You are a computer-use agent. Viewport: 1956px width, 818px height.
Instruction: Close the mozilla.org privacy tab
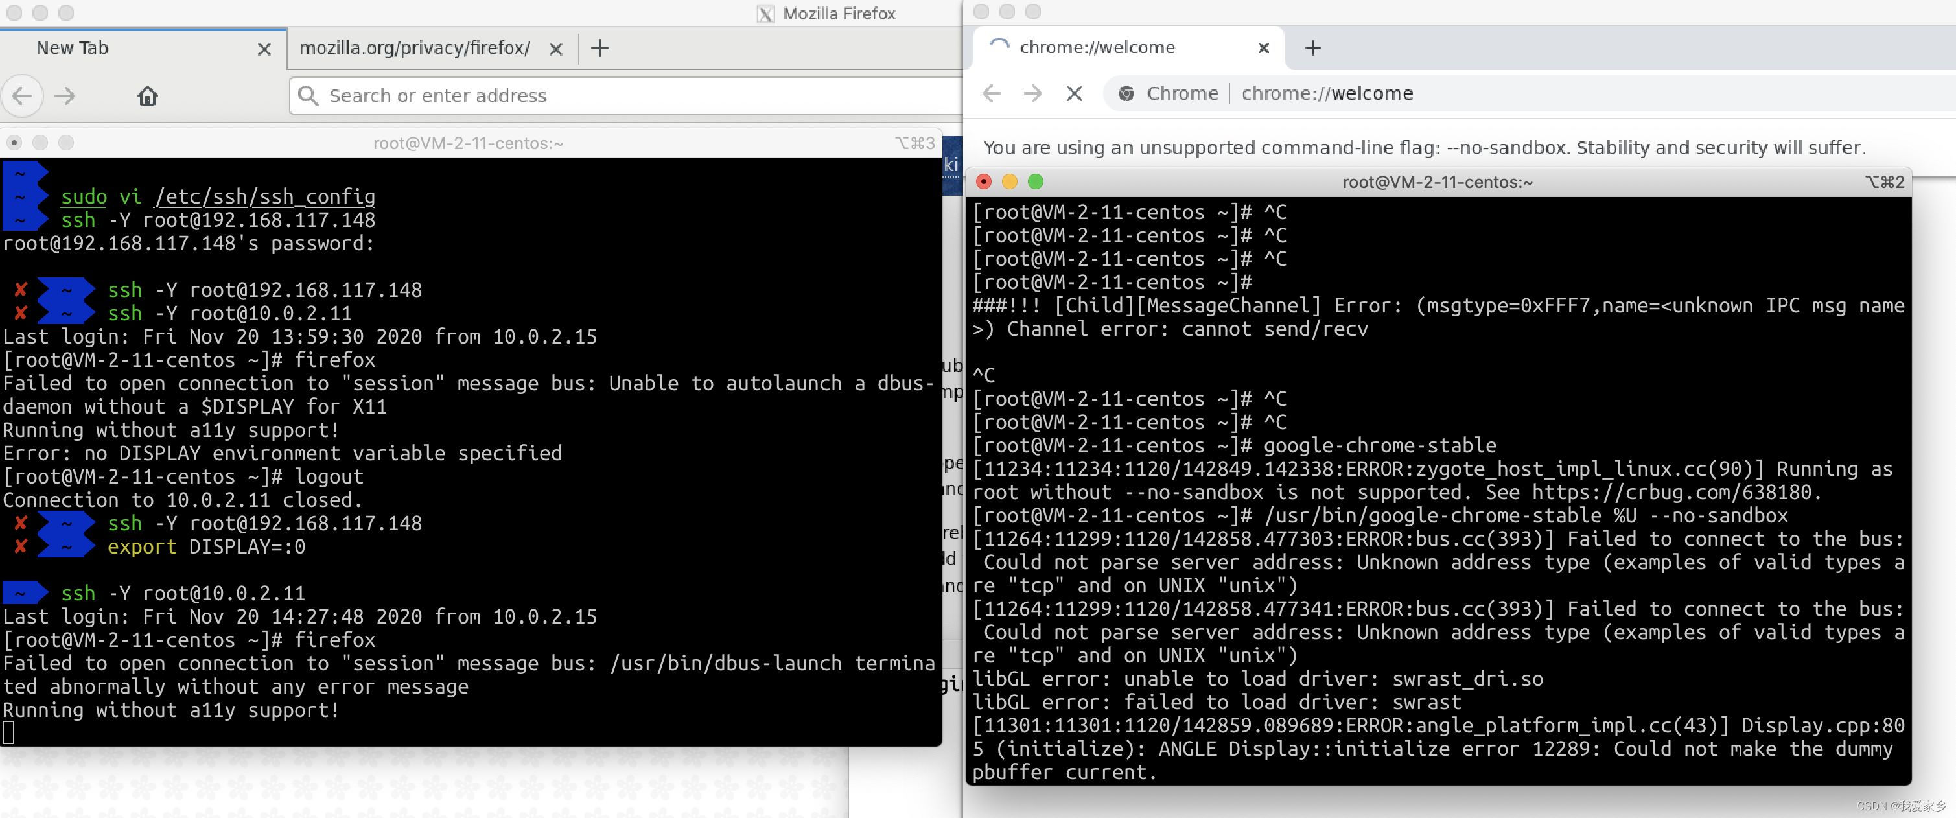(x=556, y=49)
